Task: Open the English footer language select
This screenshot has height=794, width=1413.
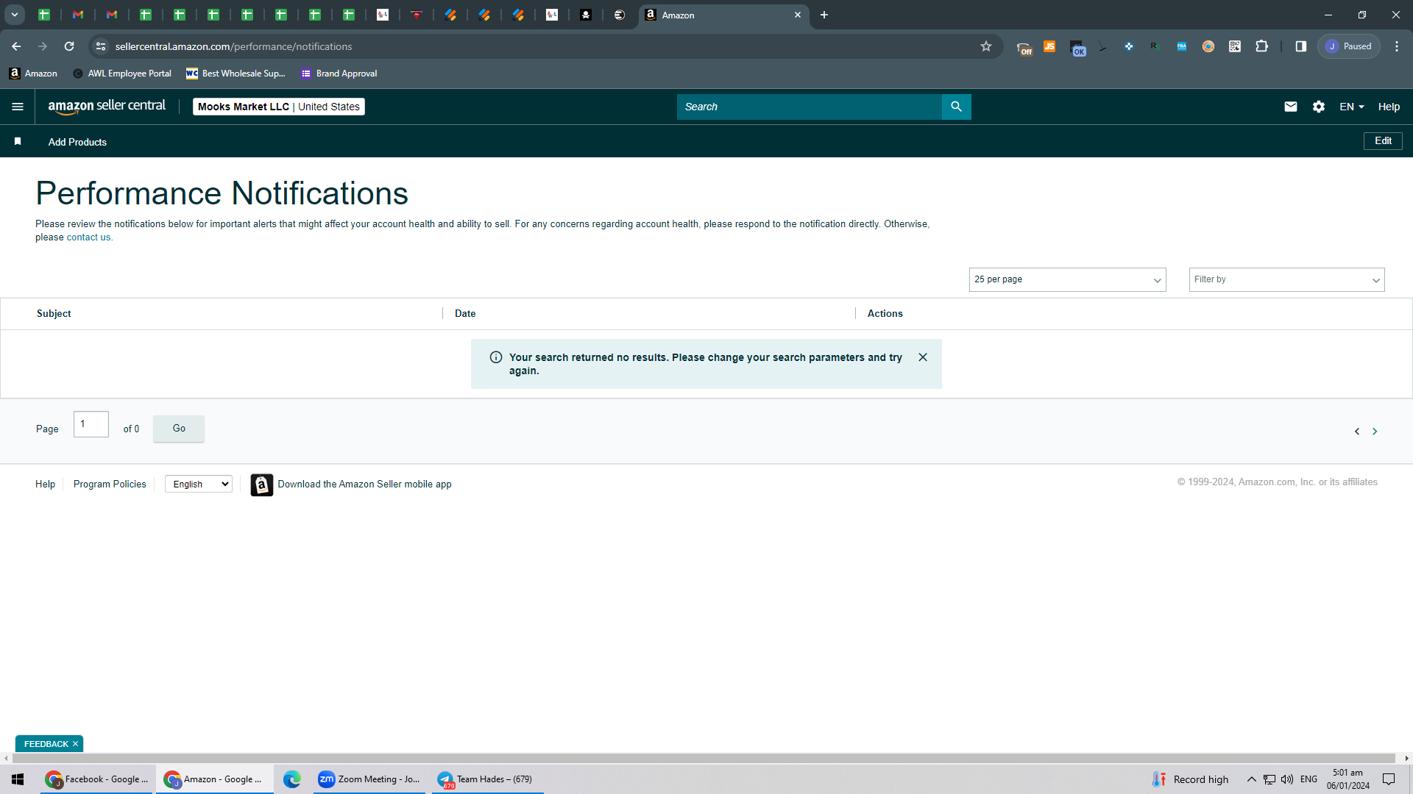Action: (x=199, y=484)
